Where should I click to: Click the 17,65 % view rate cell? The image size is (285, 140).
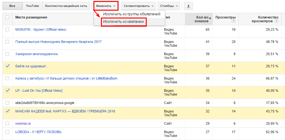[x=272, y=103]
